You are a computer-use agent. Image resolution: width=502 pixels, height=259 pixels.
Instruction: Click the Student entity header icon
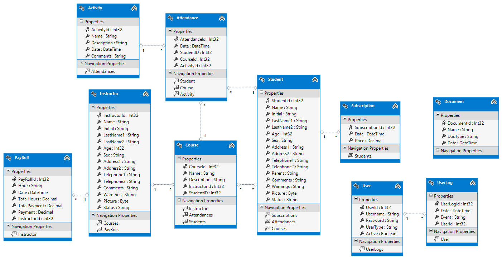point(262,80)
